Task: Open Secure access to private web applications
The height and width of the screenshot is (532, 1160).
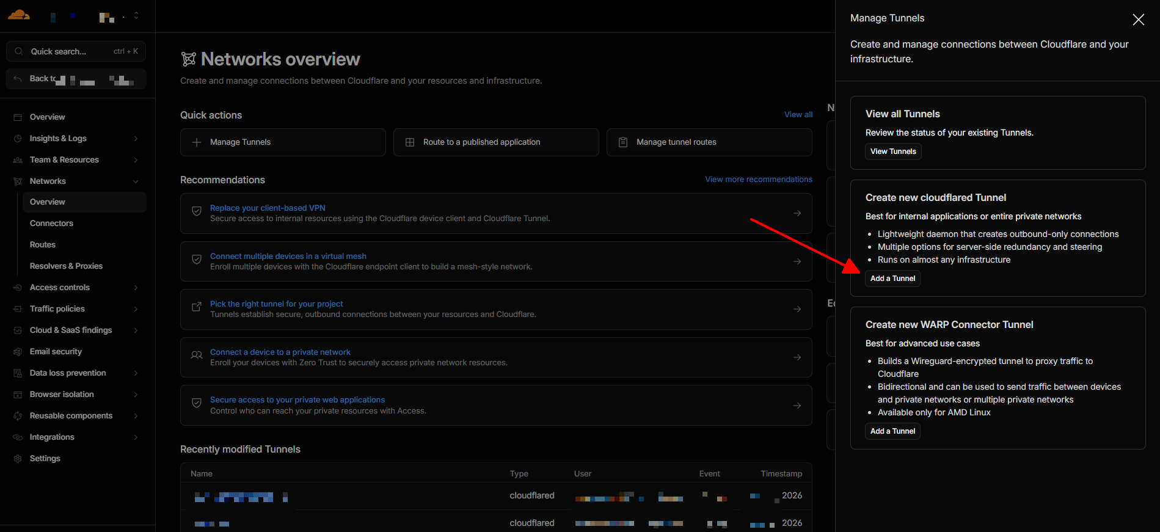Action: coord(297,400)
